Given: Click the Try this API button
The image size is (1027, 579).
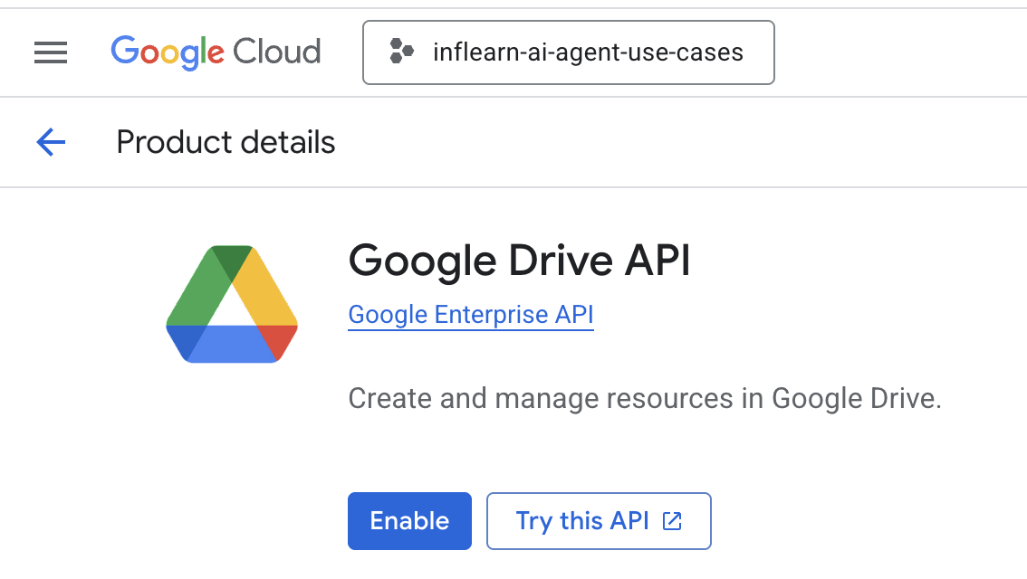Looking at the screenshot, I should pos(599,521).
